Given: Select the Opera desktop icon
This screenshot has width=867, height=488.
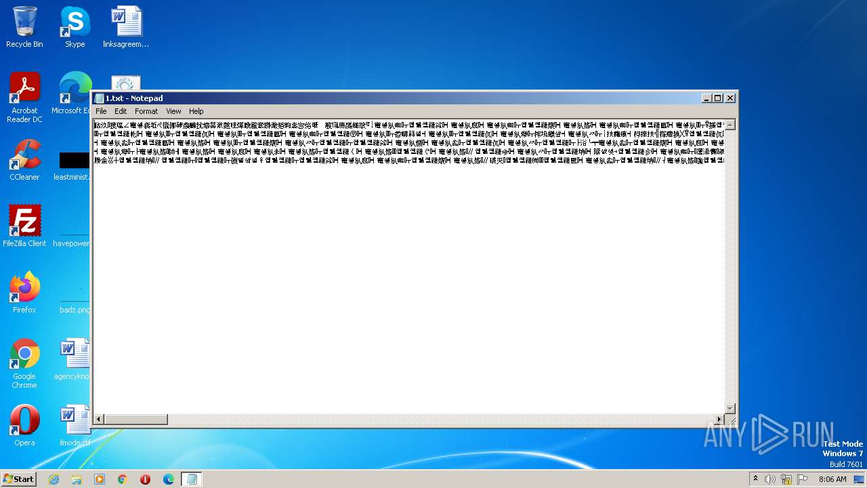Looking at the screenshot, I should 24,425.
